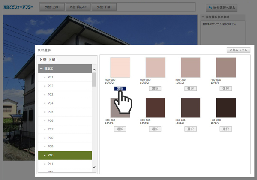Select P01 in the color list
This screenshot has height=180, width=257.
[x=51, y=77]
